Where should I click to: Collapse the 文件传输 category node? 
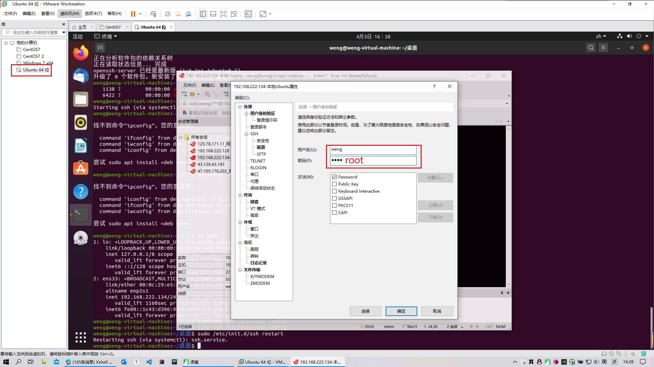pyautogui.click(x=240, y=270)
